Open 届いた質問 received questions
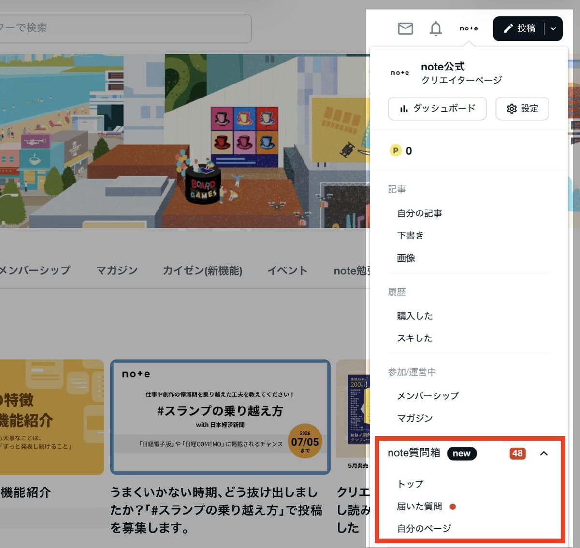 [420, 506]
